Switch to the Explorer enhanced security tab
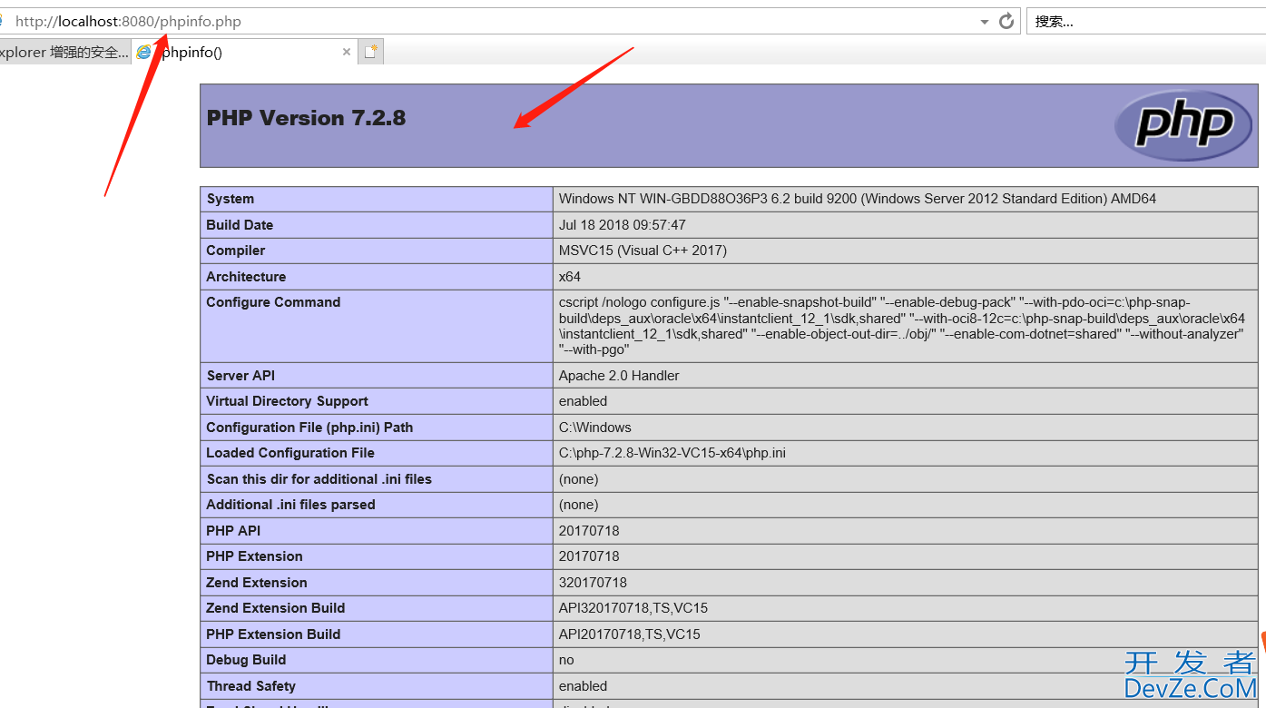Screen dimensions: 1266x708 (x=64, y=52)
